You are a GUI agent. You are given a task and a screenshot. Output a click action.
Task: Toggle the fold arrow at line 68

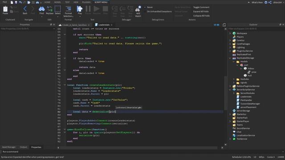(65, 70)
